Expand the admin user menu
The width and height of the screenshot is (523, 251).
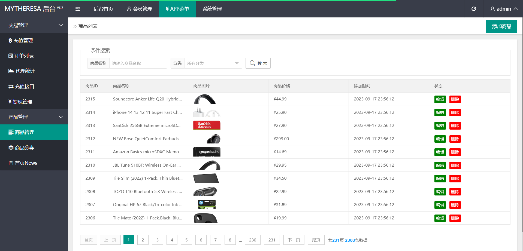point(504,9)
